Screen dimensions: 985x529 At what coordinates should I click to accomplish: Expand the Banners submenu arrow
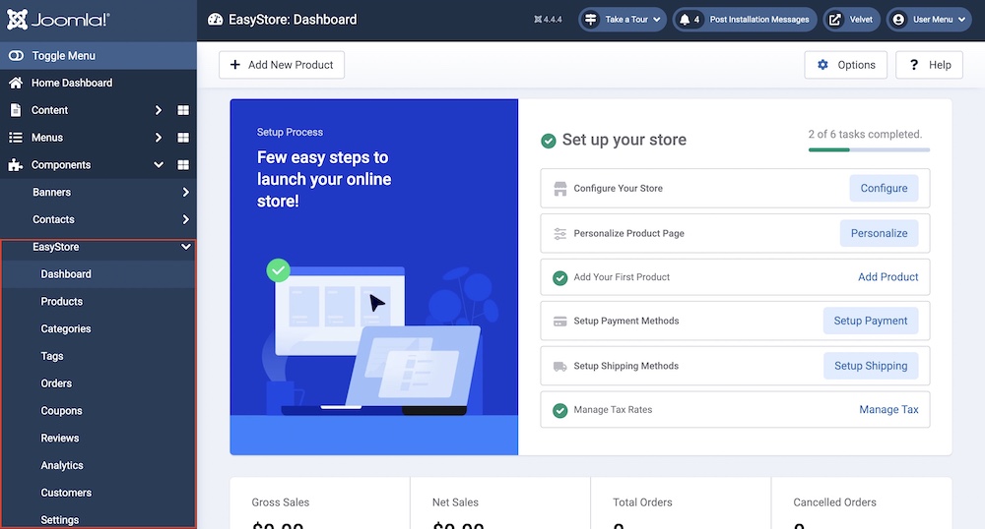(x=185, y=193)
